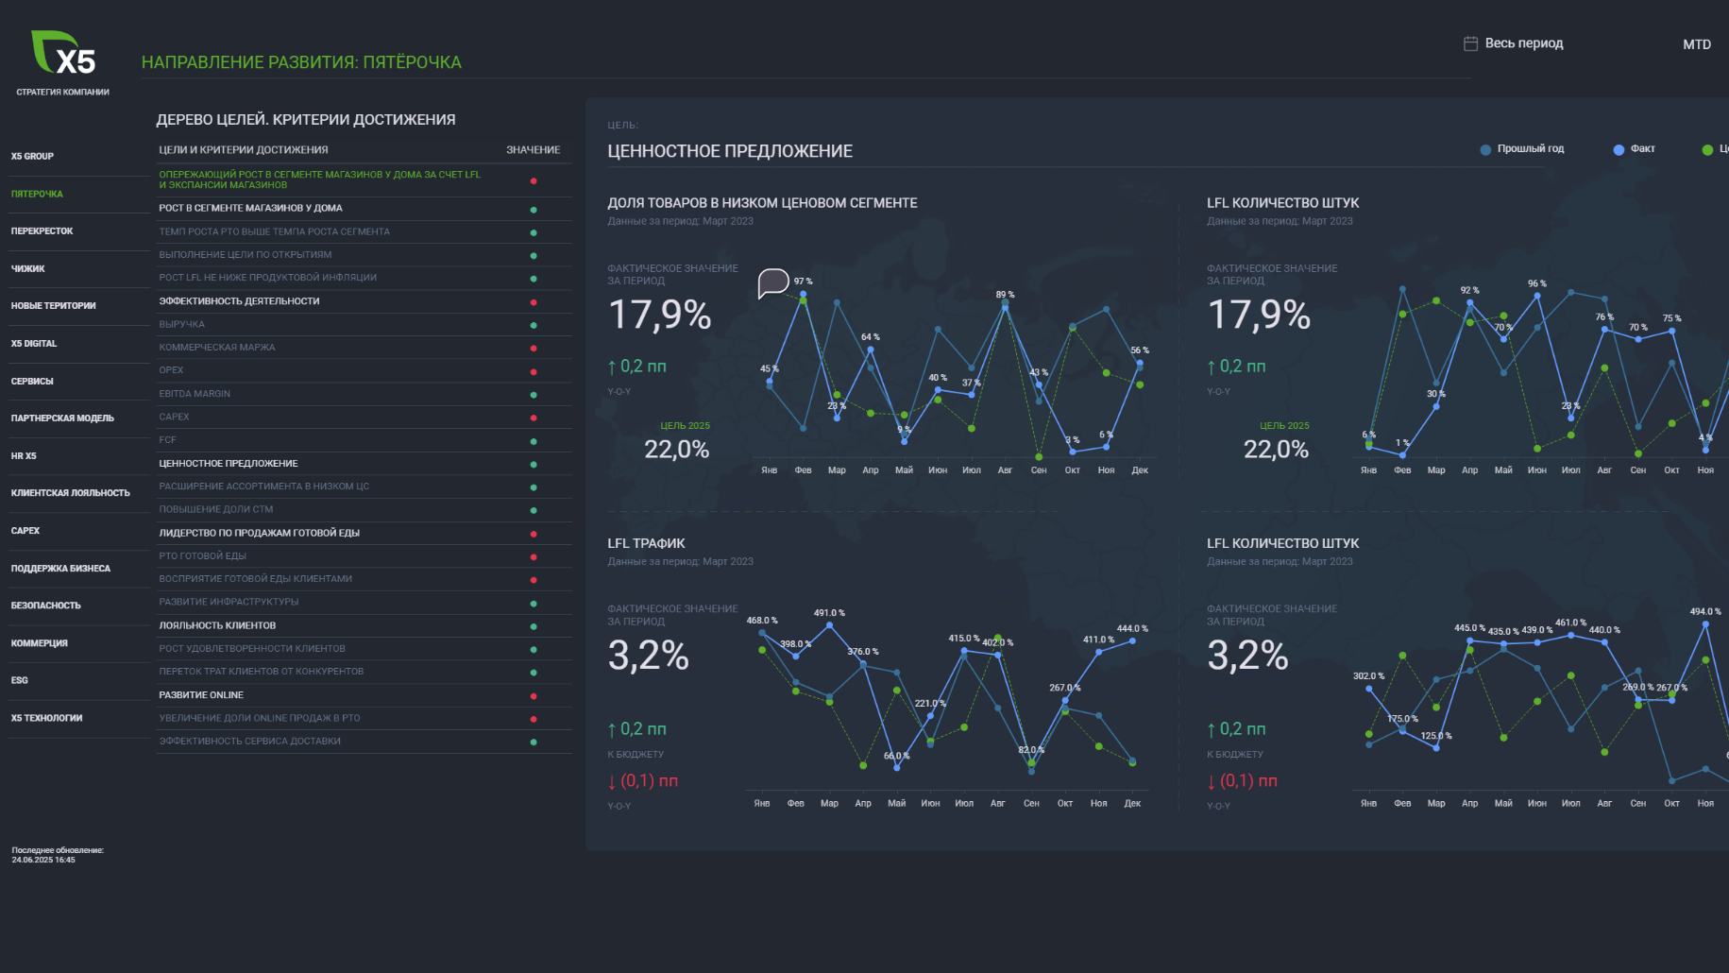Screen dimensions: 1729x973
Task: Switch to the MTD period view
Action: (1696, 44)
